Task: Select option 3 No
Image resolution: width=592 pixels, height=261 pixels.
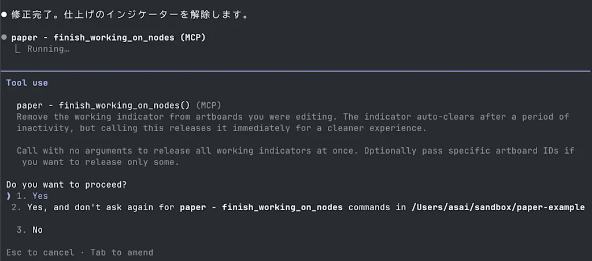Action: tap(29, 230)
